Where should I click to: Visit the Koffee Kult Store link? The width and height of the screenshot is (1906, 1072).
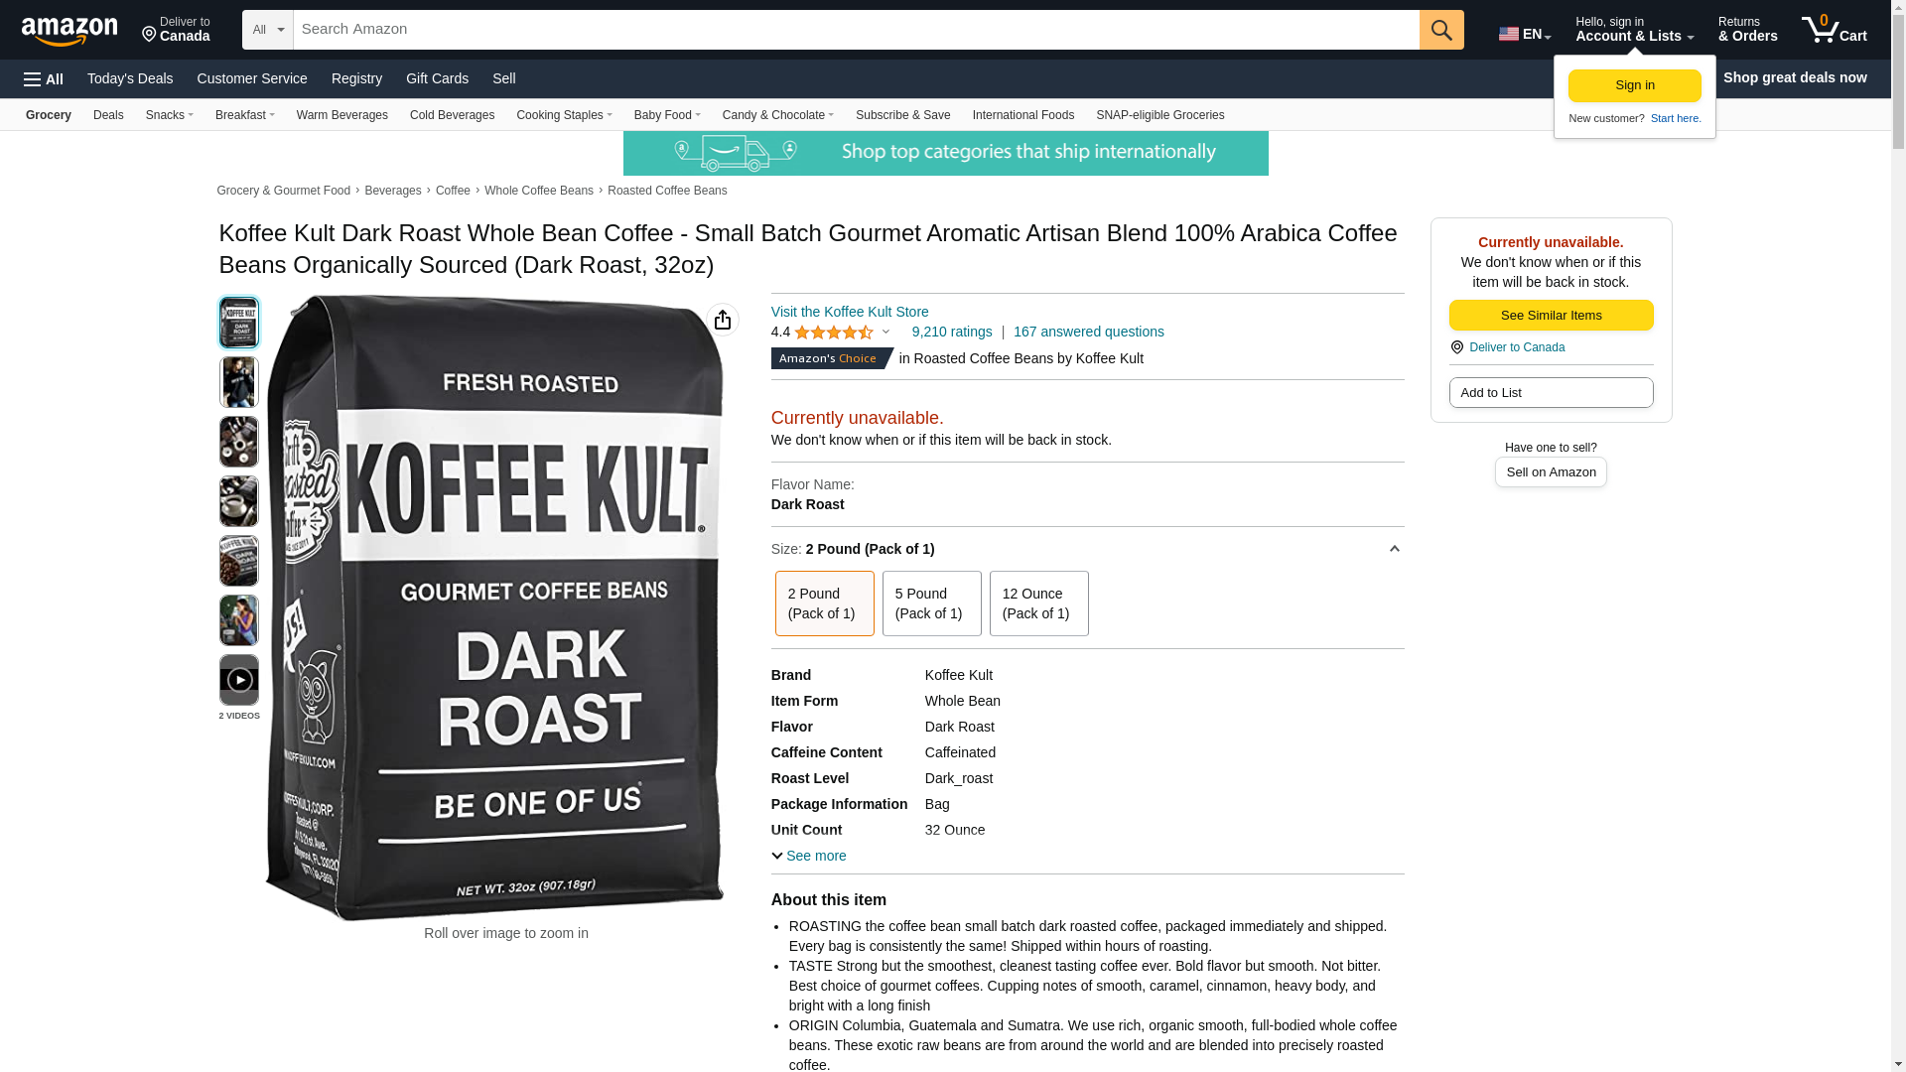[850, 312]
